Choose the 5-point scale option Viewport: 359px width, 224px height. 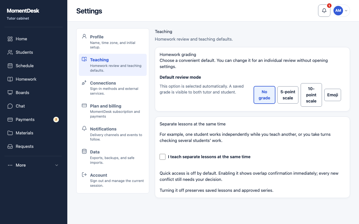pyautogui.click(x=288, y=95)
